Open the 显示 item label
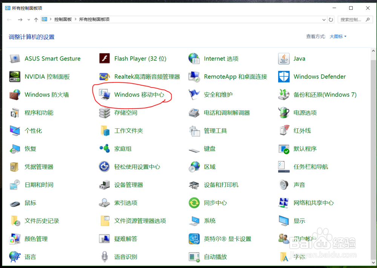This screenshot has height=268, width=377. pos(299,221)
